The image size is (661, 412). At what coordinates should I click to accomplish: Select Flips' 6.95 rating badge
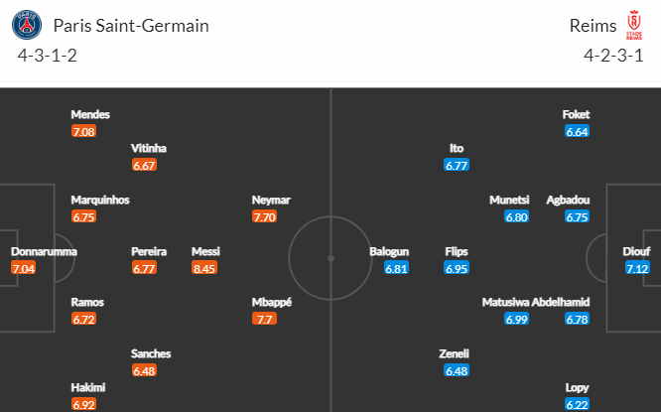point(457,268)
